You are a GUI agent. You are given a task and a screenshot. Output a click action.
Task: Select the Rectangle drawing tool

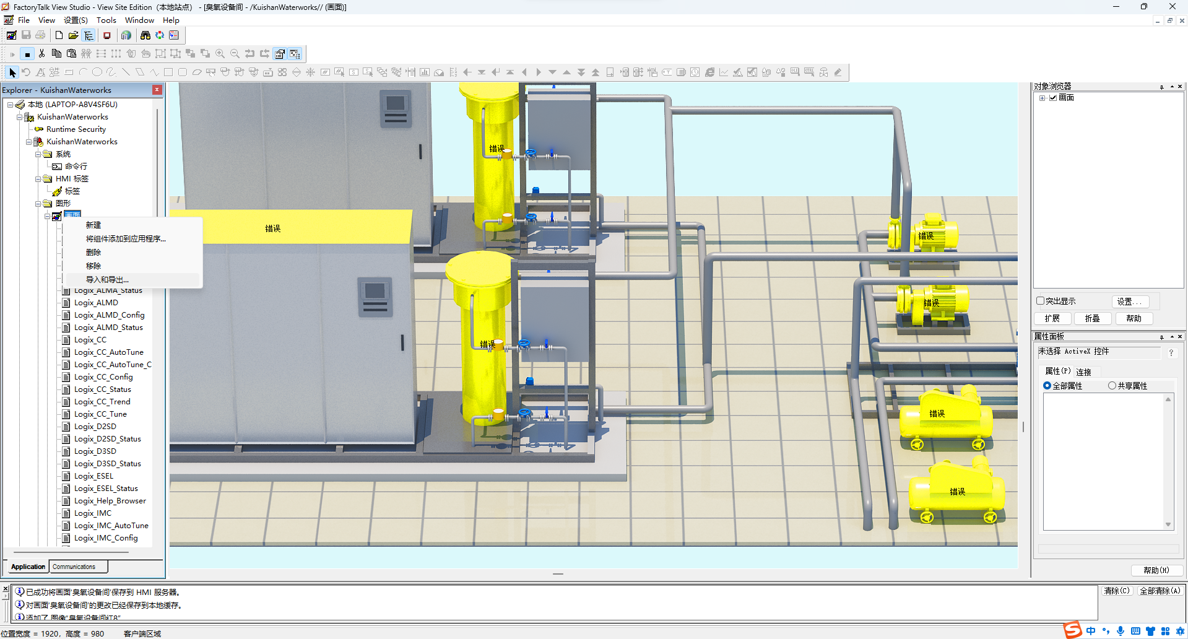pos(168,72)
